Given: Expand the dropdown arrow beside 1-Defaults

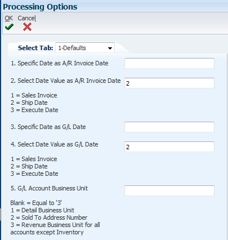Looking at the screenshot, I should pos(110,48).
